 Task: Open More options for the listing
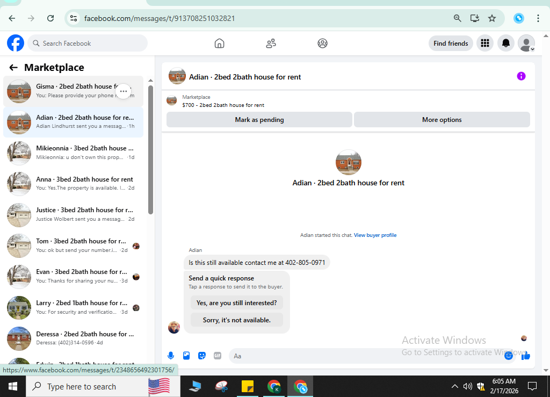pyautogui.click(x=442, y=120)
